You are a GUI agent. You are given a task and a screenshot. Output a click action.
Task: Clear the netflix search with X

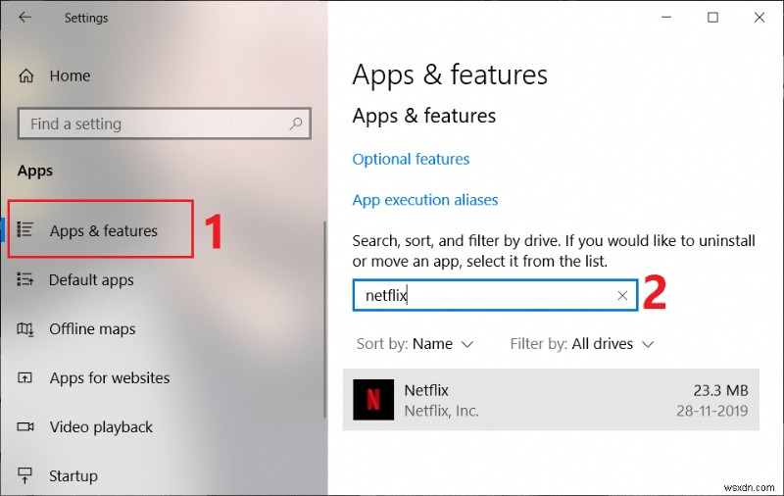click(622, 295)
